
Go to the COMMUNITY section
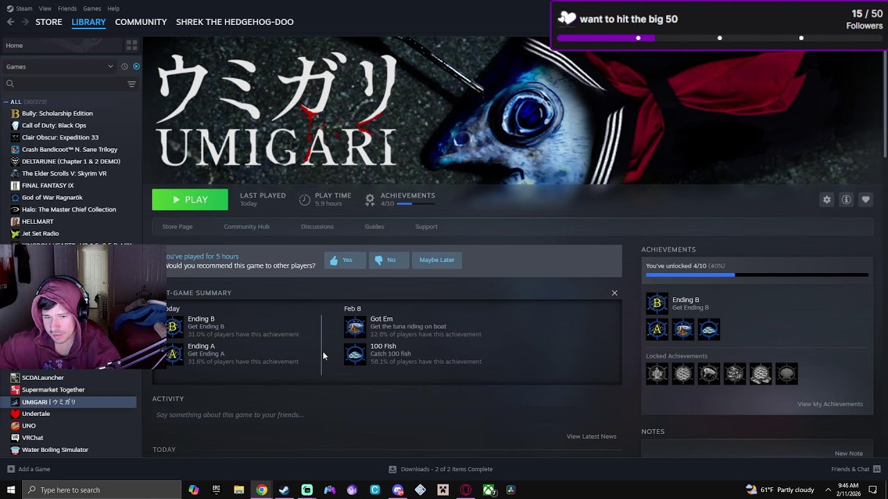pyautogui.click(x=141, y=22)
